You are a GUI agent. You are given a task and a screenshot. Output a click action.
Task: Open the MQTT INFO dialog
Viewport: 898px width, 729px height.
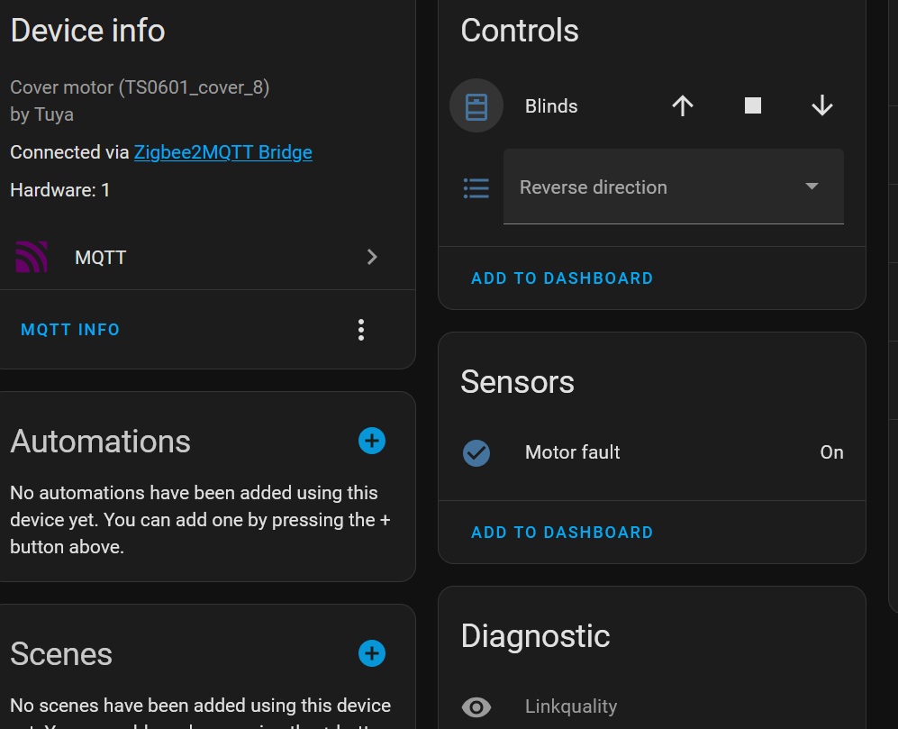[x=70, y=330]
